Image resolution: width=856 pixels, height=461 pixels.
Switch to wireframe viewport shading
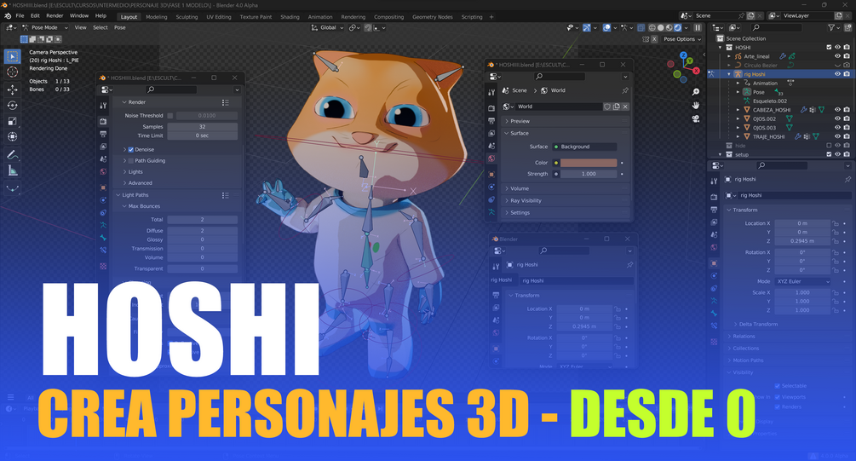652,27
